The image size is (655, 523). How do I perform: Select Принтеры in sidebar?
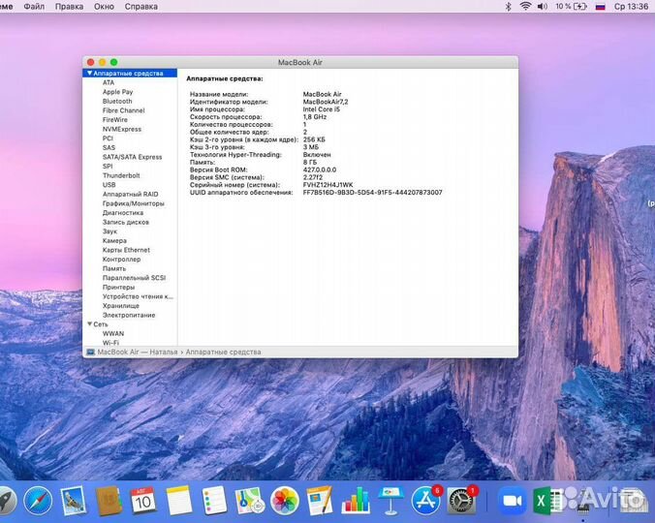(x=118, y=288)
